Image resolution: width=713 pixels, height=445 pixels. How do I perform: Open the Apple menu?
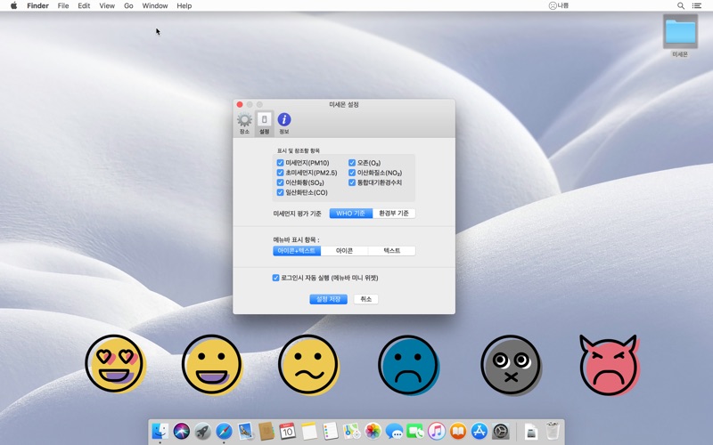pos(13,5)
